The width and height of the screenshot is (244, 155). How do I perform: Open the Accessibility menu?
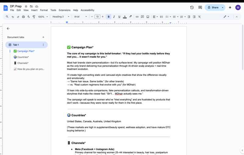tap(88, 10)
